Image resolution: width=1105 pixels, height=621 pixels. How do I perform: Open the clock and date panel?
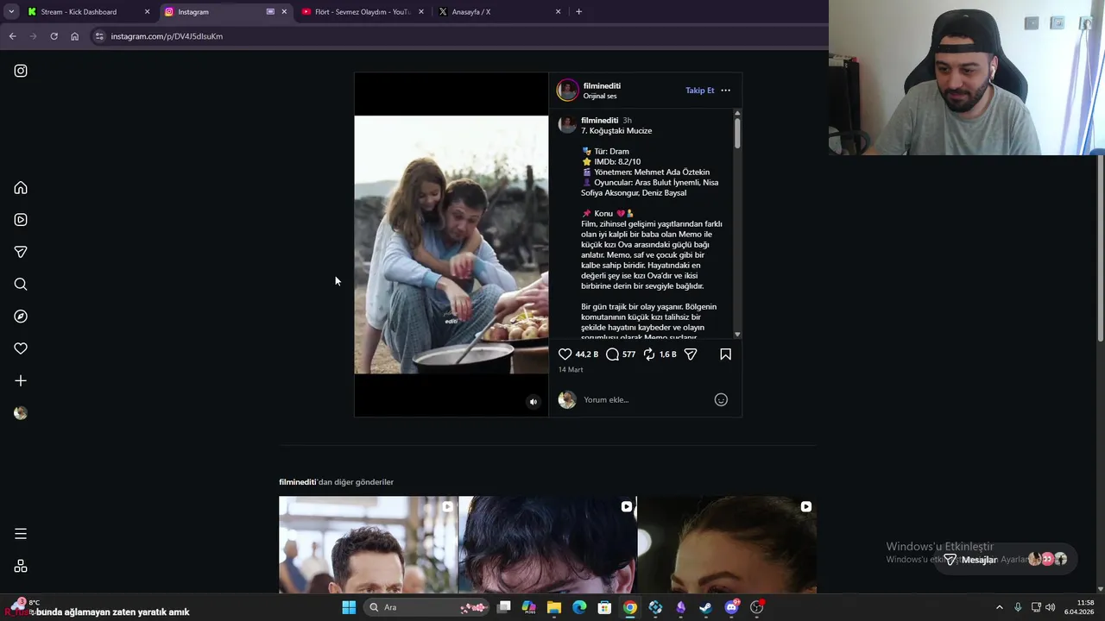(x=1080, y=607)
